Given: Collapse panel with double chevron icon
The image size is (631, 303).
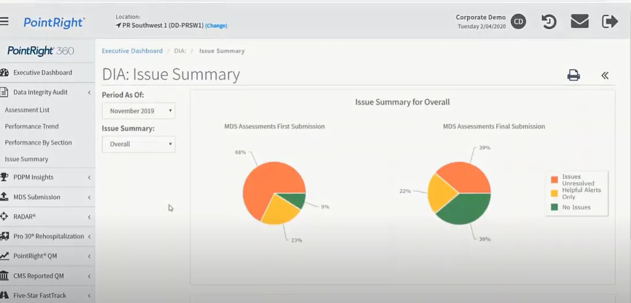Looking at the screenshot, I should point(605,75).
